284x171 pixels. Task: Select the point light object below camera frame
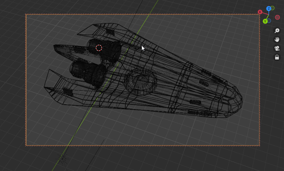point(62,159)
